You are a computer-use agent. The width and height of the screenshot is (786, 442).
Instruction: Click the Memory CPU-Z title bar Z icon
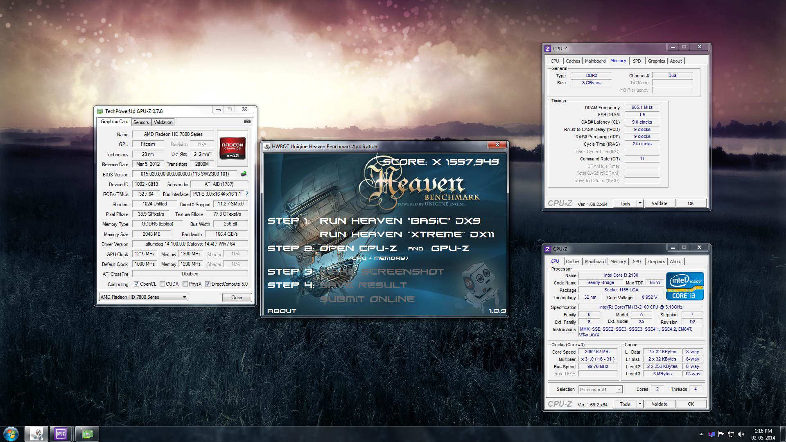click(548, 48)
